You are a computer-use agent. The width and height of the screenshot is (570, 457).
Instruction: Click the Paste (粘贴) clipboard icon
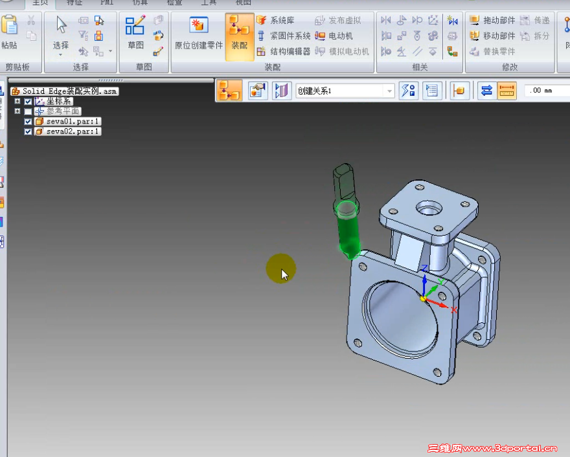[10, 25]
